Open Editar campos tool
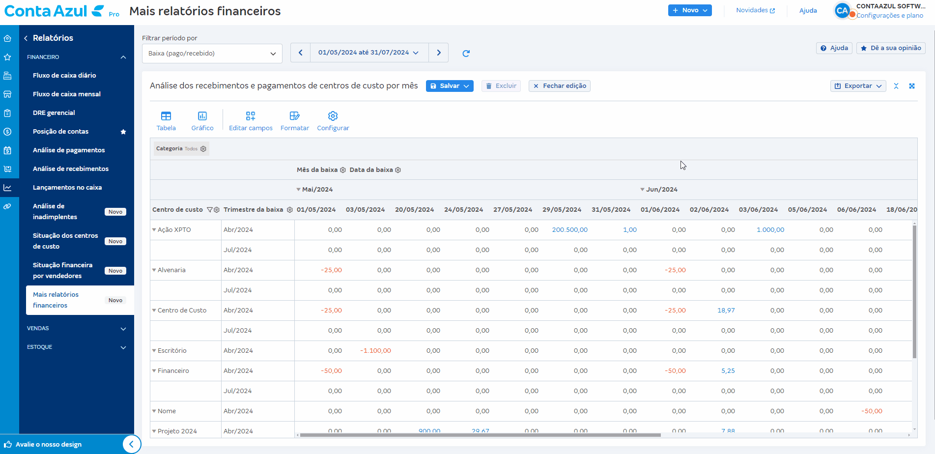Image resolution: width=935 pixels, height=454 pixels. click(x=251, y=121)
